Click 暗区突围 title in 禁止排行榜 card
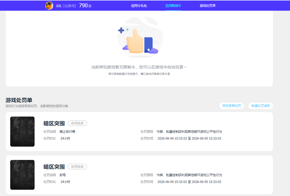 click(54, 123)
